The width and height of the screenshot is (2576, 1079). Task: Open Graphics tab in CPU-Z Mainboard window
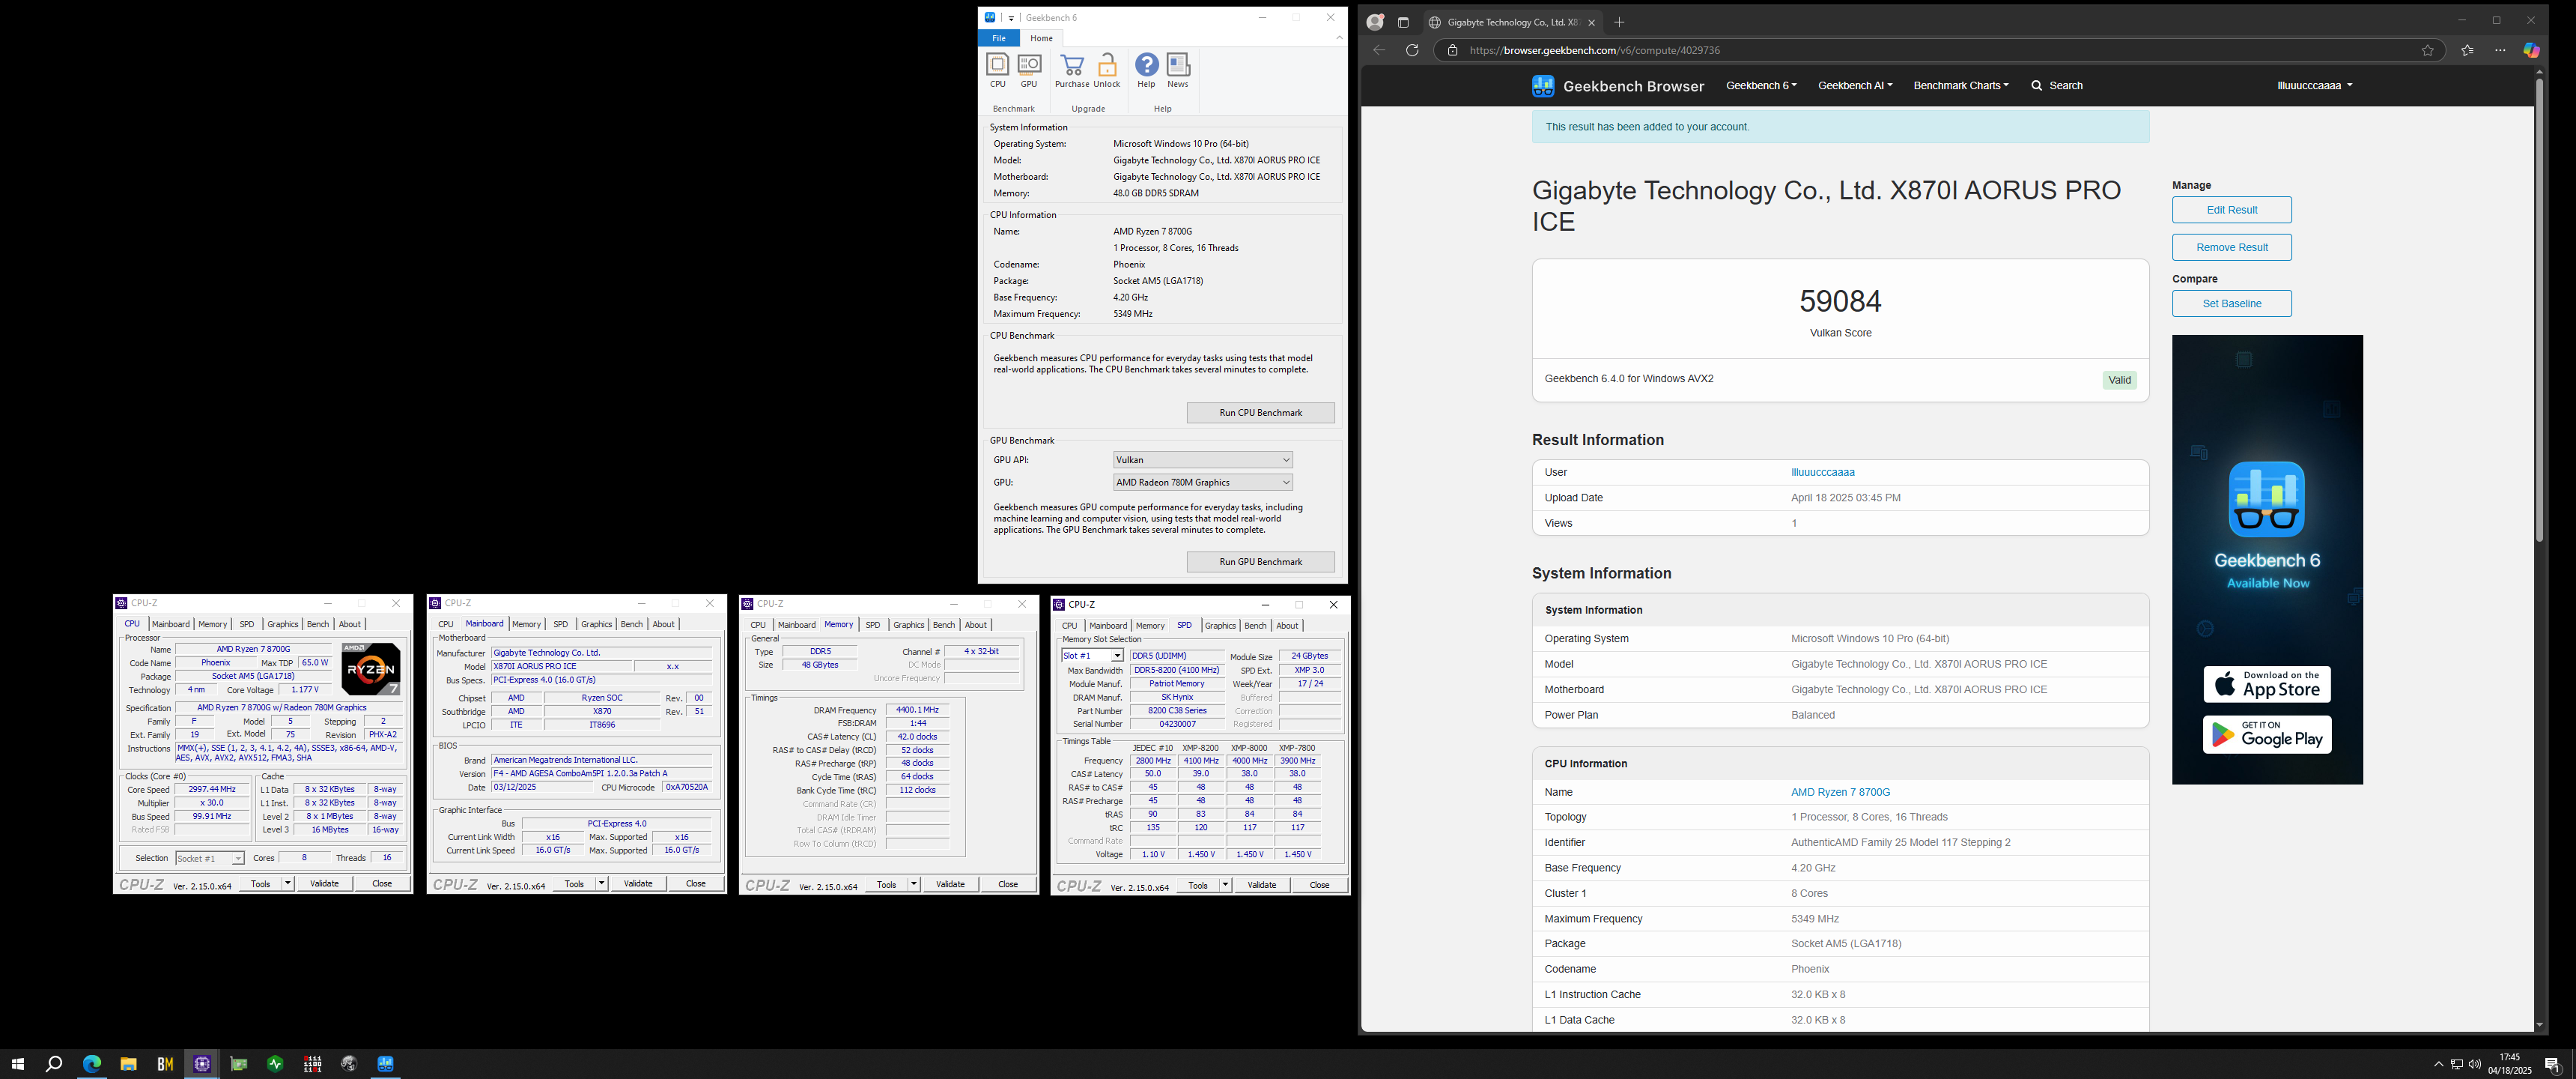596,625
